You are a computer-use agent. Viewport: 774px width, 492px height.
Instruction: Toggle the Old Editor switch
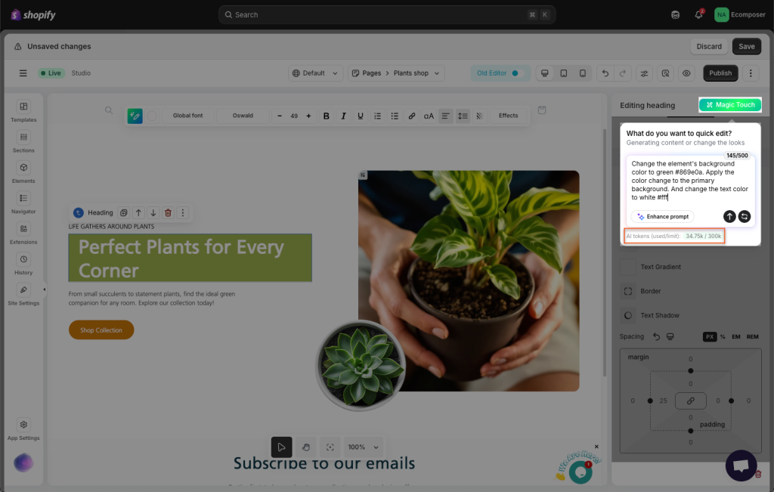[517, 73]
